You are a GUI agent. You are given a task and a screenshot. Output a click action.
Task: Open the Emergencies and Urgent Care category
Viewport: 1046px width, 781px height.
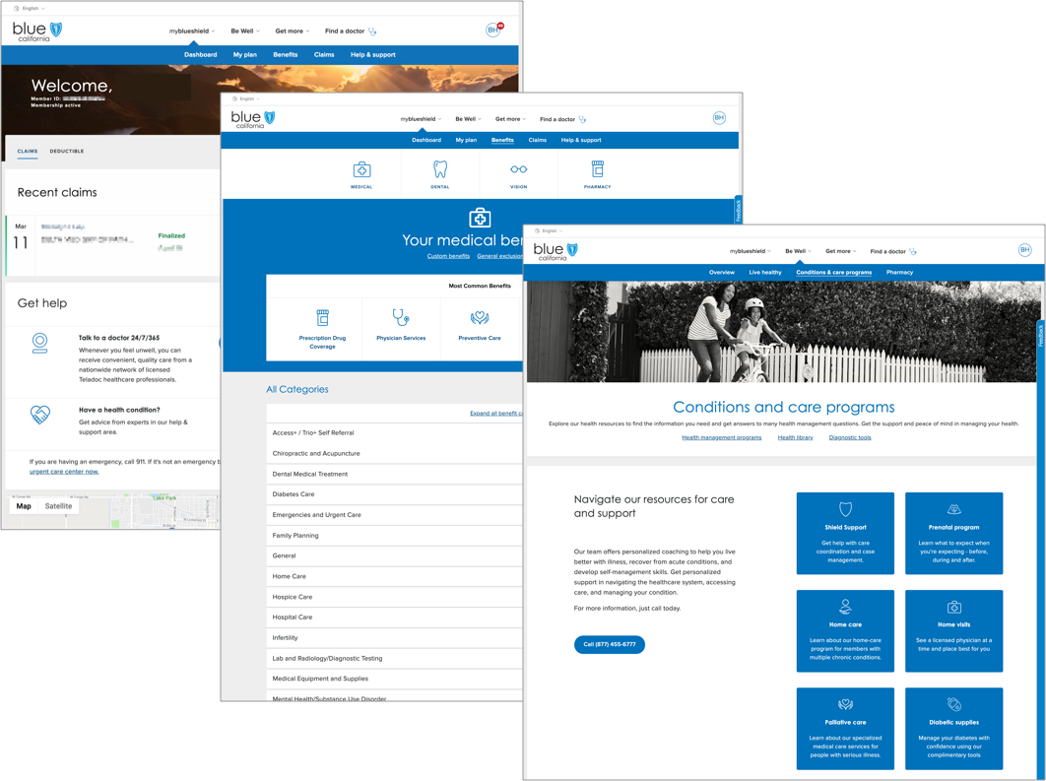(x=394, y=515)
